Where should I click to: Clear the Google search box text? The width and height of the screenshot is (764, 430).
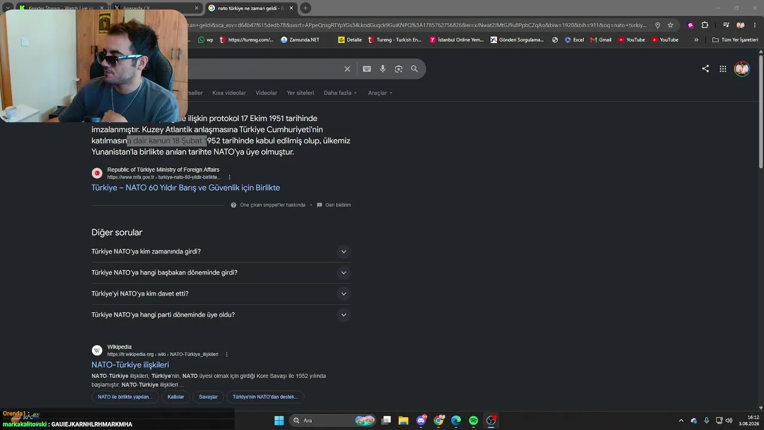347,69
